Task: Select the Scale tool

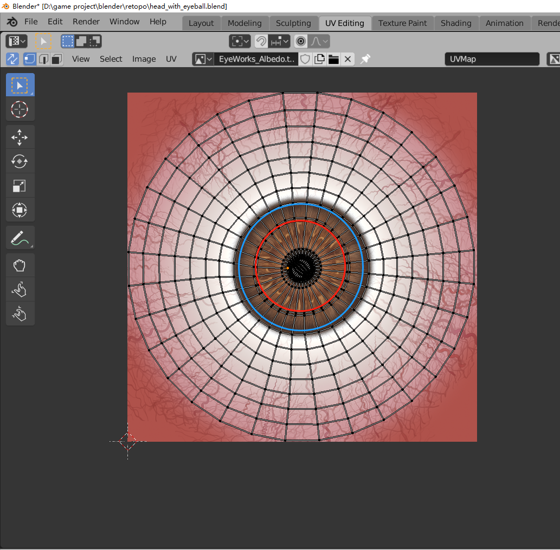Action: click(20, 186)
